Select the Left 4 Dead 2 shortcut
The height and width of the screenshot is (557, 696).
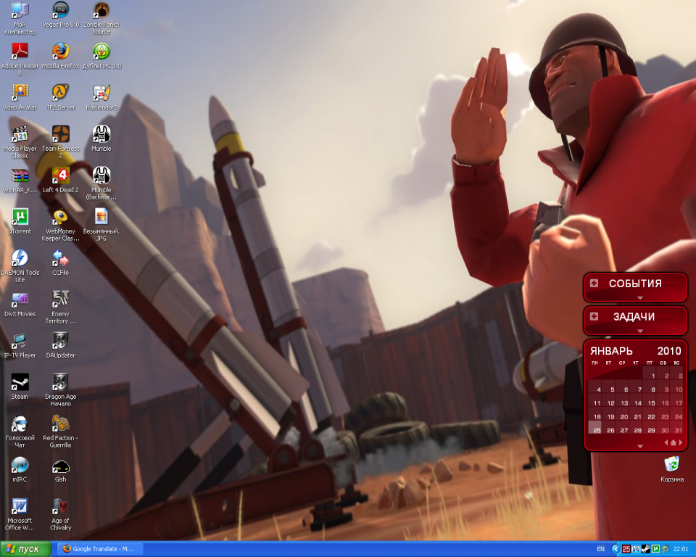pyautogui.click(x=60, y=180)
